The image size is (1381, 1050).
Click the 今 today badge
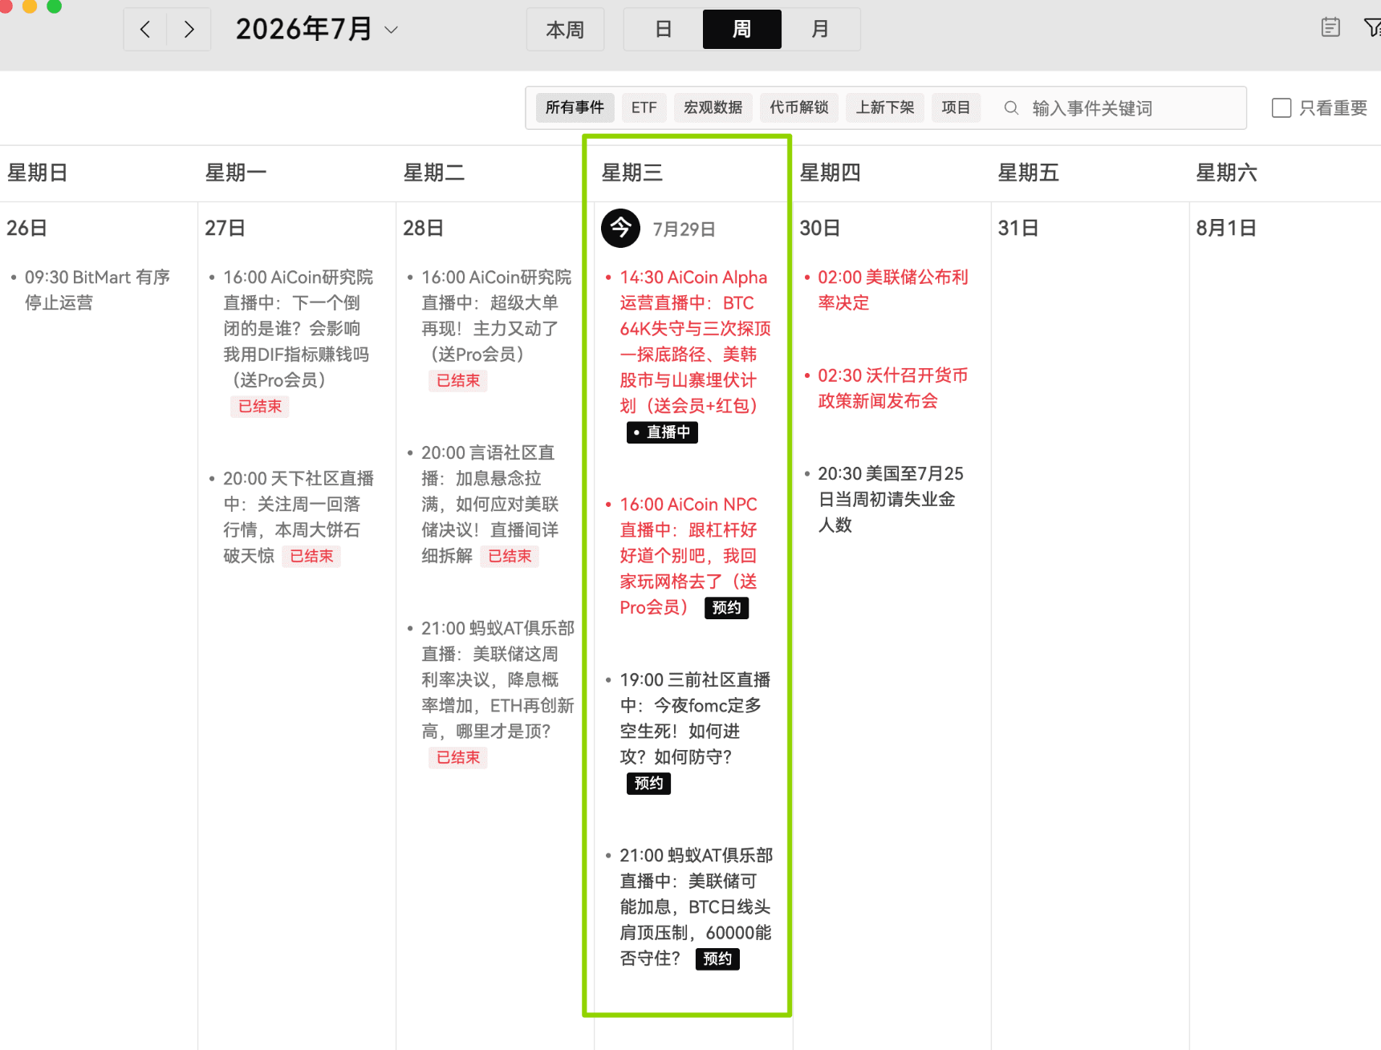point(620,229)
